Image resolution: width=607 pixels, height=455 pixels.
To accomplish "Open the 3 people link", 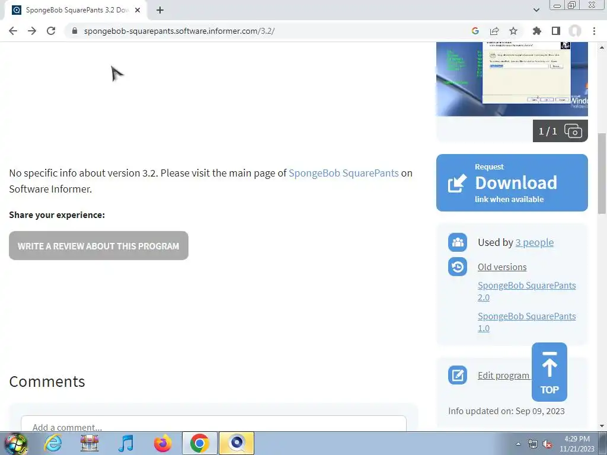I will click(534, 242).
